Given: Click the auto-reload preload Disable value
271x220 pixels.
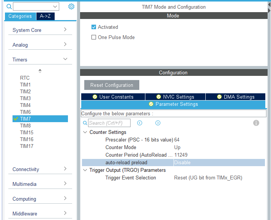Looking at the screenshot, I should click(182, 162).
